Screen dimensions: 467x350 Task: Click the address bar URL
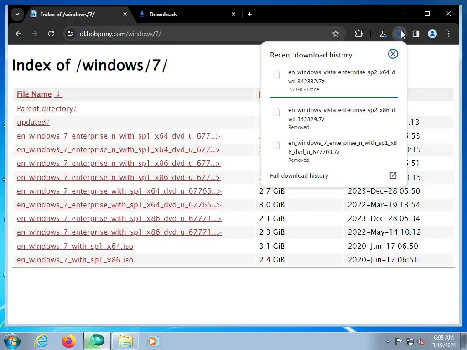coord(120,34)
